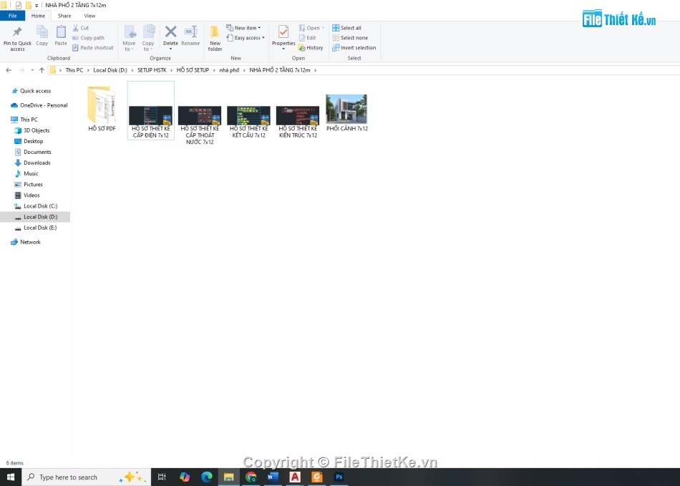Expand the Easy access dropdown
Image resolution: width=680 pixels, height=486 pixels.
click(246, 38)
